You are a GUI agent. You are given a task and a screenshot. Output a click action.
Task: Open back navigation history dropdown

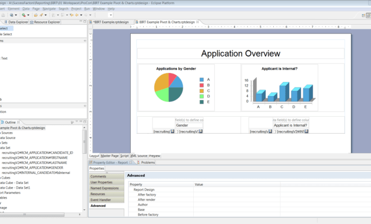81,15
